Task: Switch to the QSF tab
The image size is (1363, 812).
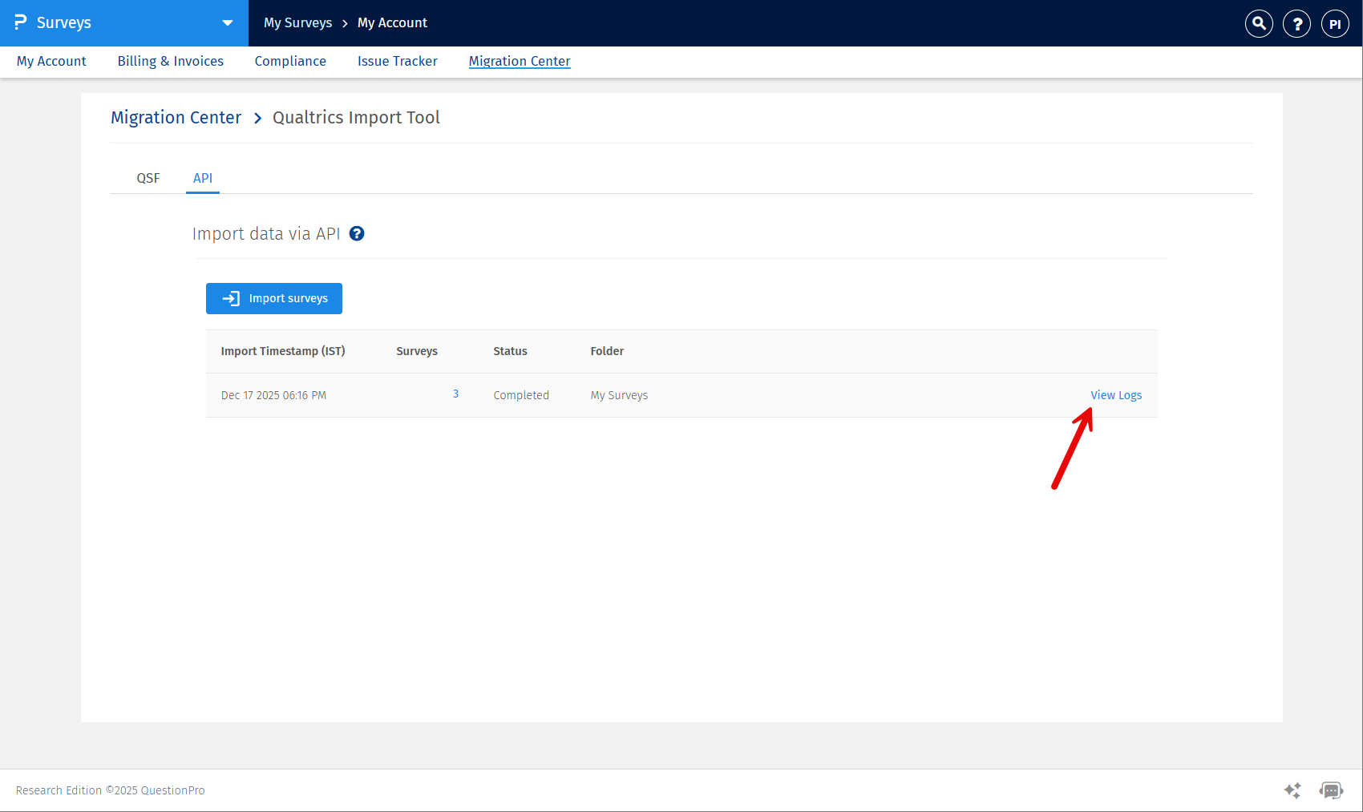Action: pos(148,178)
